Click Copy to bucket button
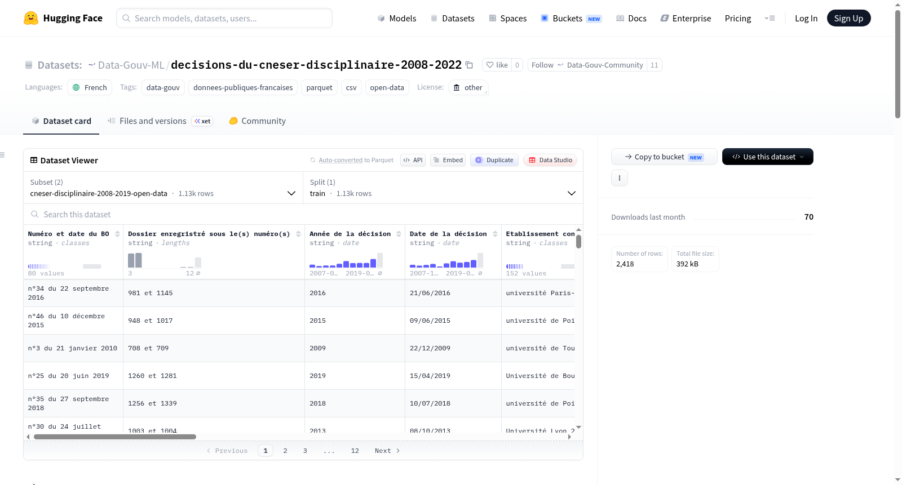902x485 pixels. point(664,157)
